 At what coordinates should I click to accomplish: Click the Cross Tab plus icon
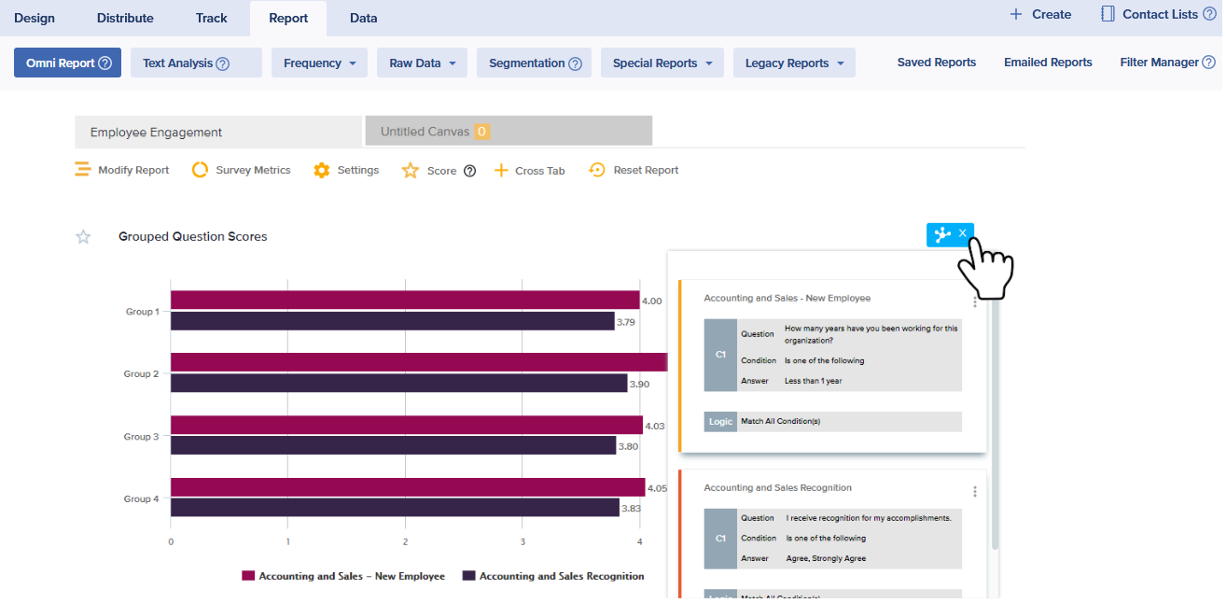point(501,170)
